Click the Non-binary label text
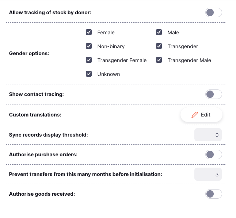The height and width of the screenshot is (218, 236). tap(111, 46)
